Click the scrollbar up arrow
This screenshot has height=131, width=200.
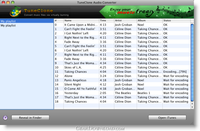(192, 104)
